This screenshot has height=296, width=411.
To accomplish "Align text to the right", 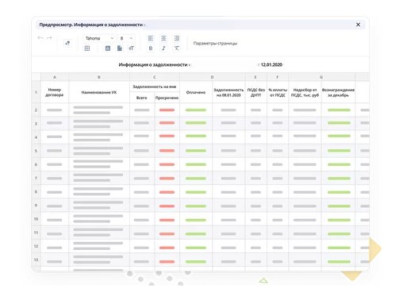I will (x=177, y=38).
